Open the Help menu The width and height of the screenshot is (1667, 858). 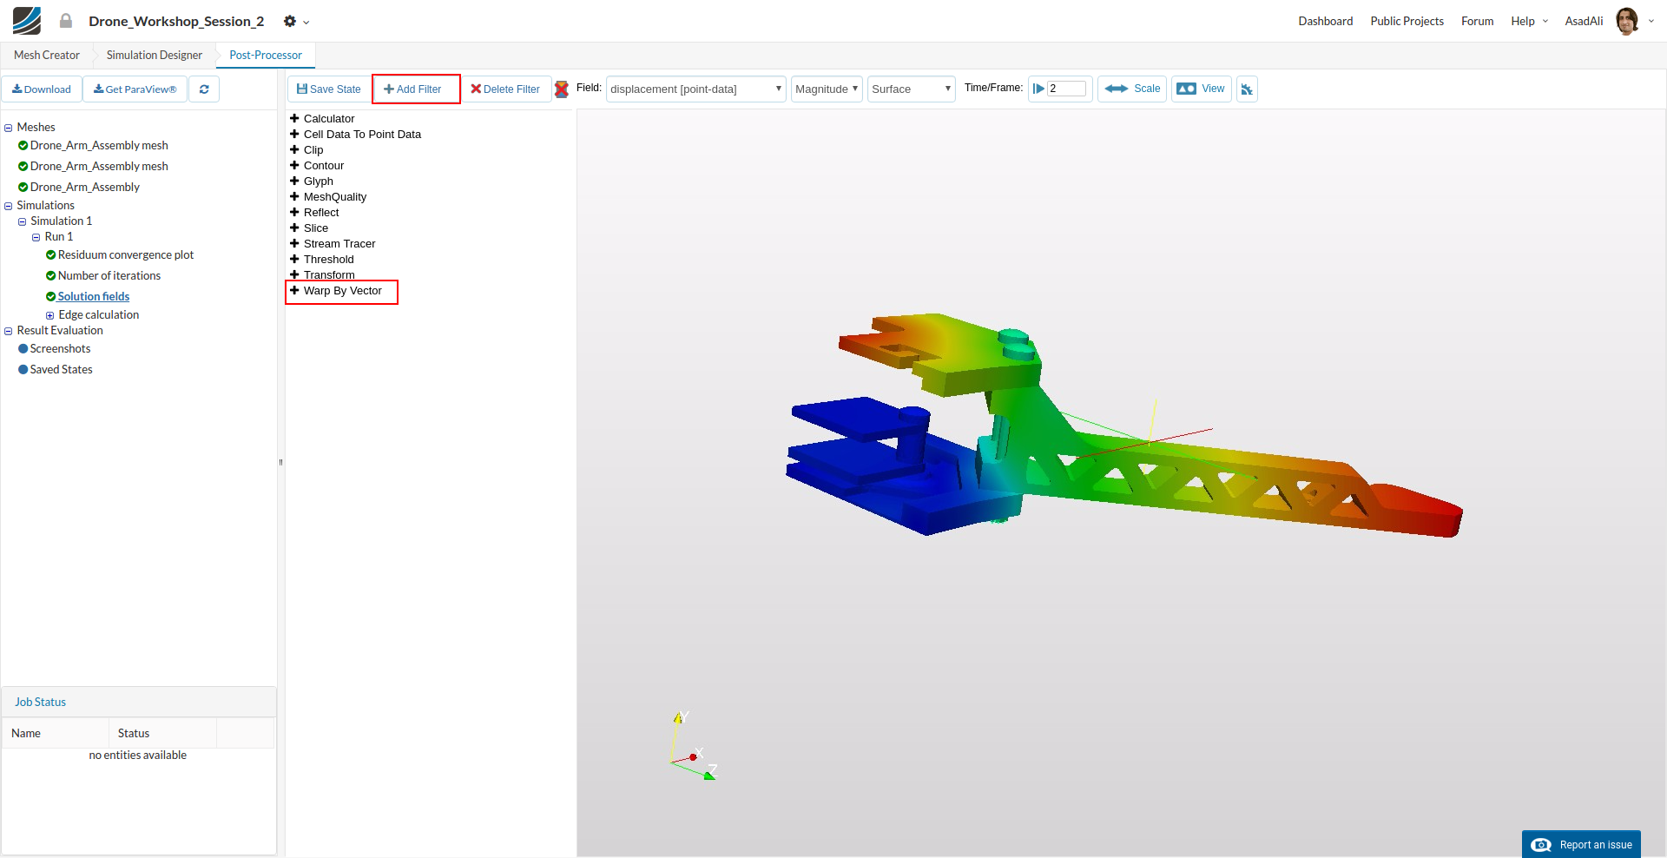point(1529,21)
